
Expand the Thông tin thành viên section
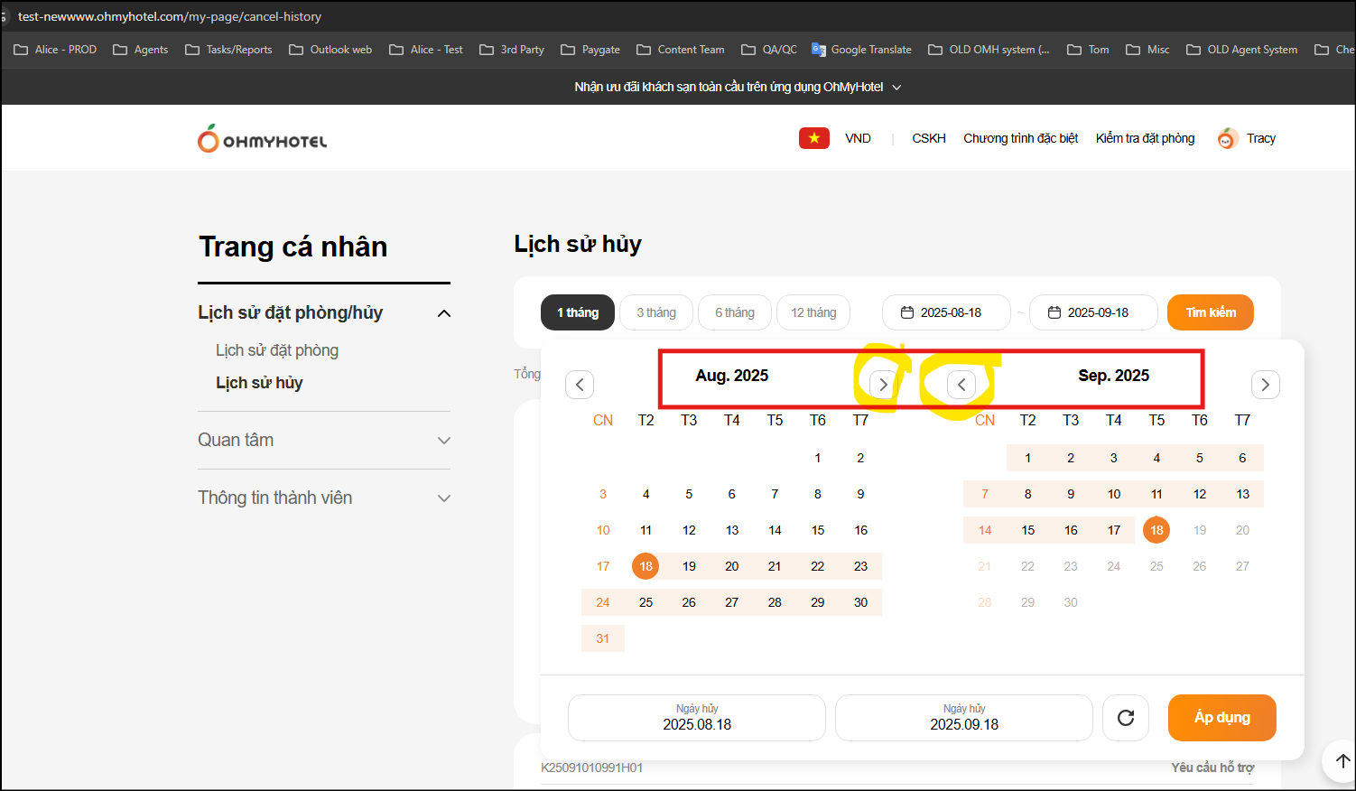coord(443,498)
